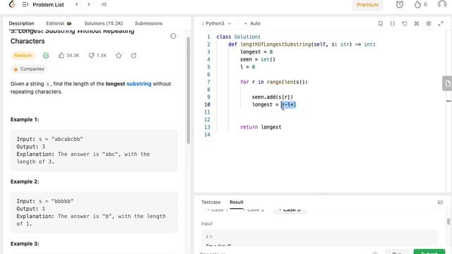Click the Premium button
Screen dimensions: 452x254
(367, 5)
